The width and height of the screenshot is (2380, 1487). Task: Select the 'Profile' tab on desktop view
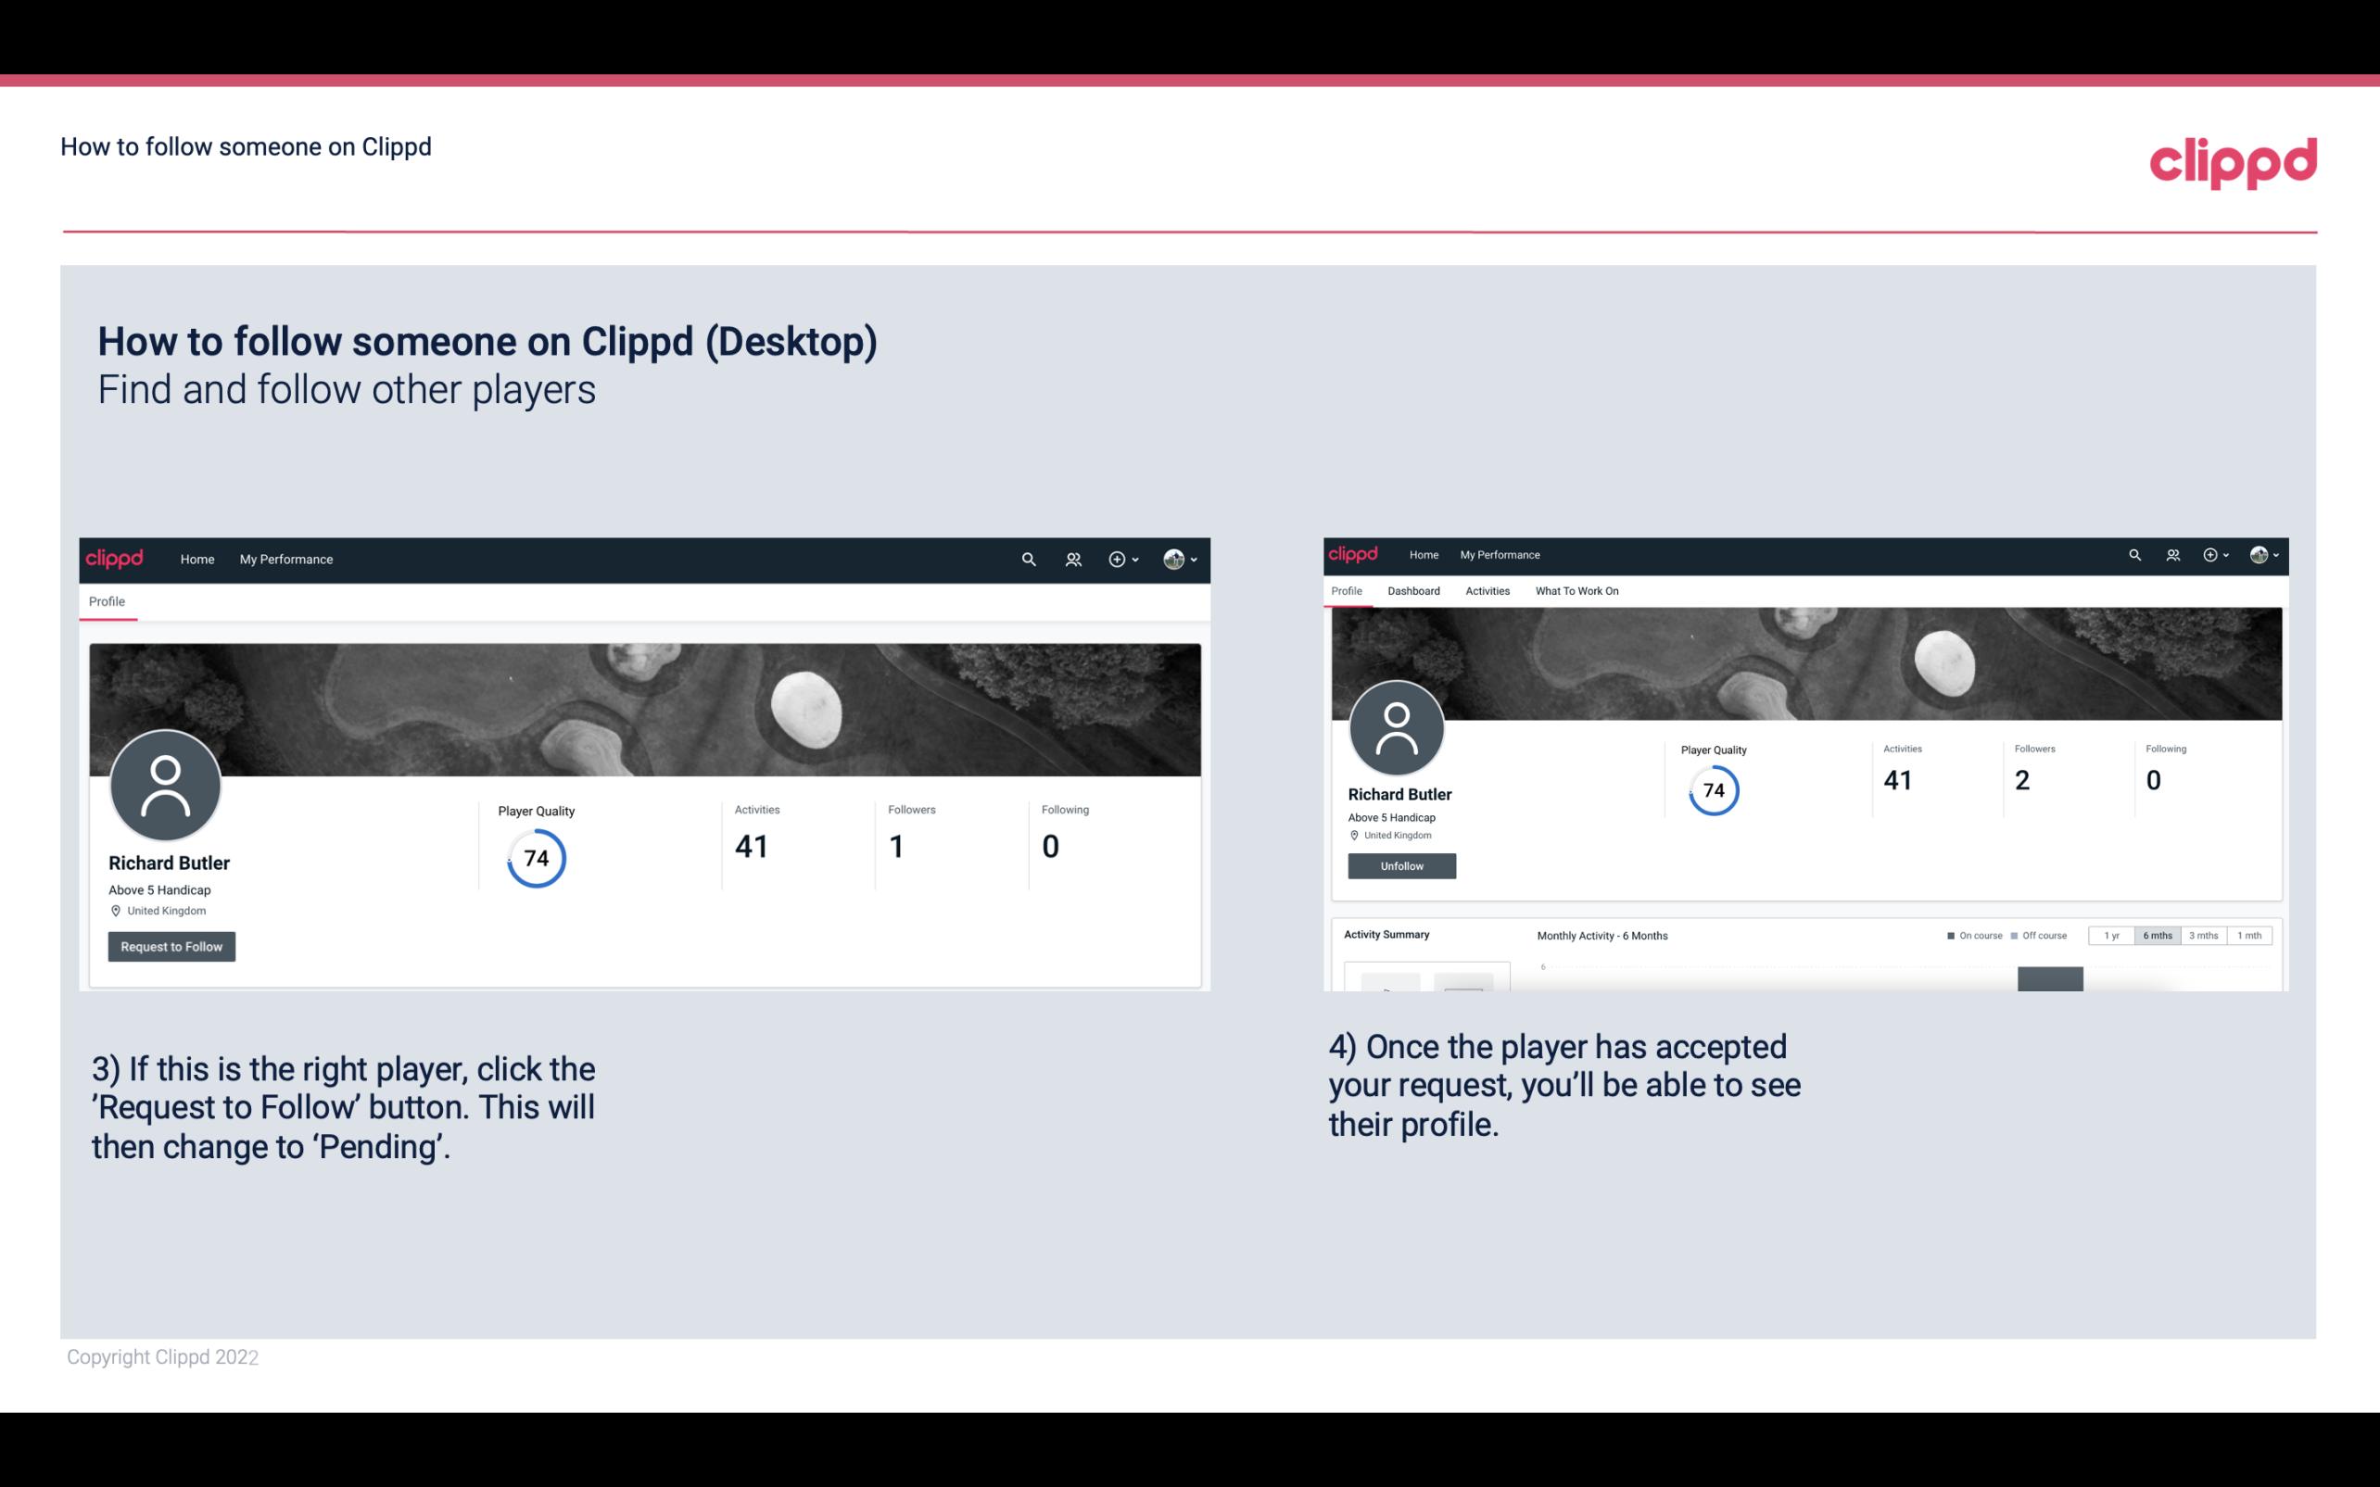[107, 601]
